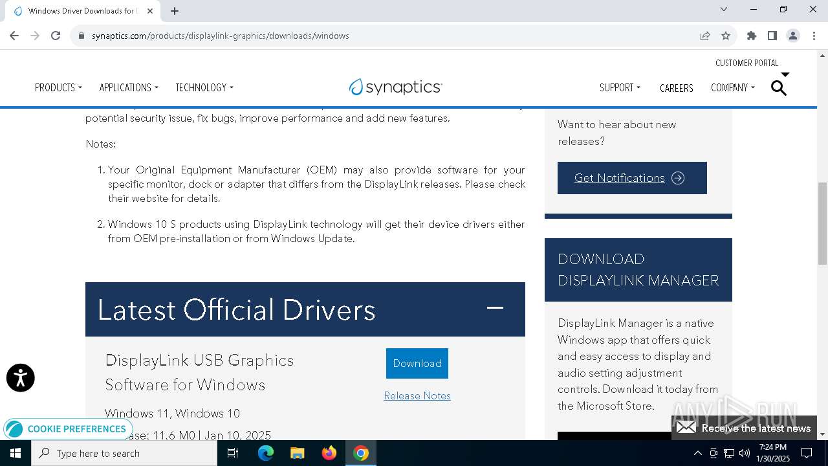Launch Firefox from taskbar
Viewport: 828px width, 466px height.
pos(329,453)
